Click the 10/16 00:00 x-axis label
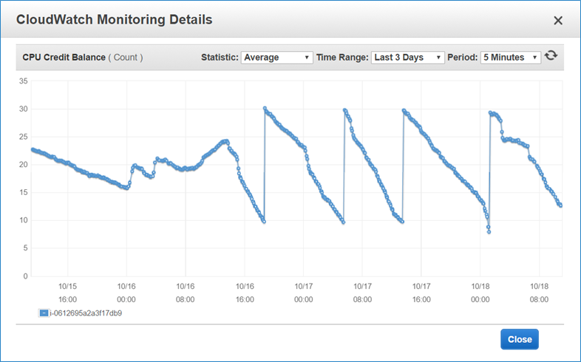 tap(126, 293)
